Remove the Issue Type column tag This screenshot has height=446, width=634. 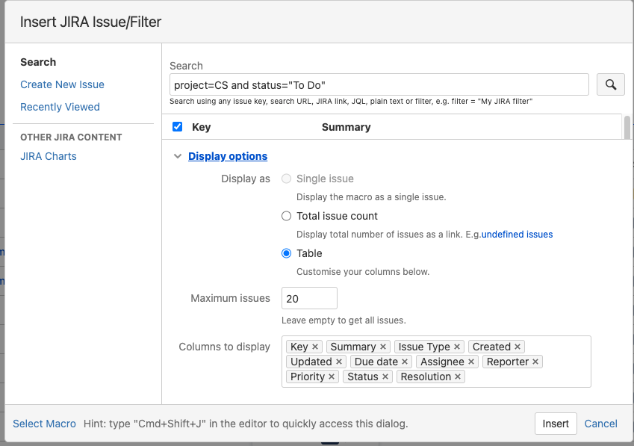point(457,347)
